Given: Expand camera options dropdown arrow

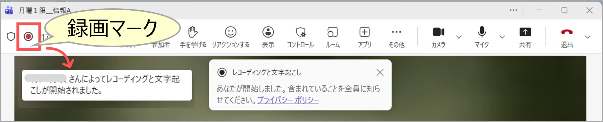Looking at the screenshot, I should (459, 37).
